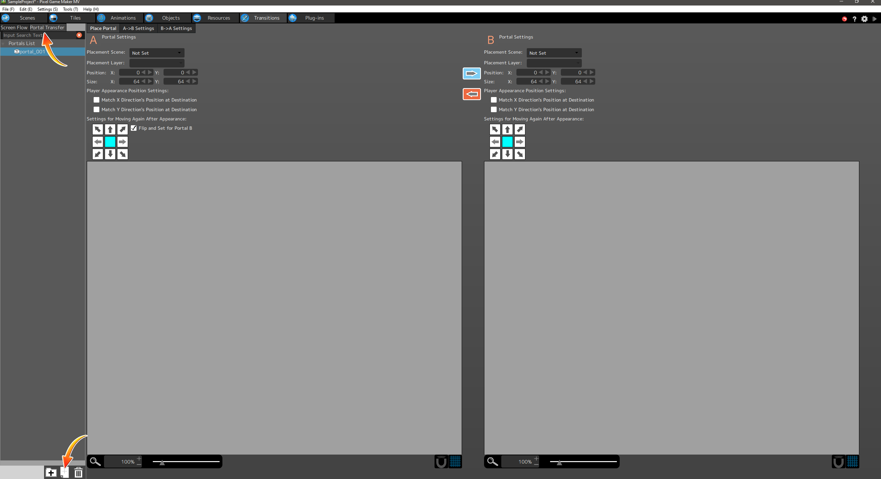Image resolution: width=881 pixels, height=479 pixels.
Task: Select down-right arrow direction for Portal B
Action: point(520,154)
